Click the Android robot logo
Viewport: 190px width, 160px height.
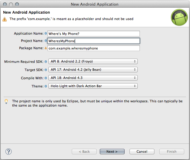[x=179, y=17]
